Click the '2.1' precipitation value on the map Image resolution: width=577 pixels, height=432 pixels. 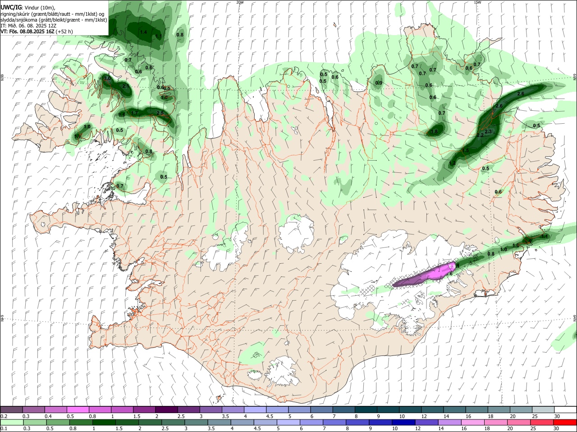point(125,86)
